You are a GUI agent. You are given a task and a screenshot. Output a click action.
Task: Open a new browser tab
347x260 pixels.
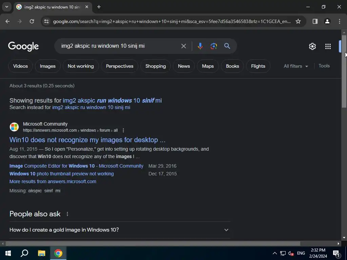[x=99, y=7]
